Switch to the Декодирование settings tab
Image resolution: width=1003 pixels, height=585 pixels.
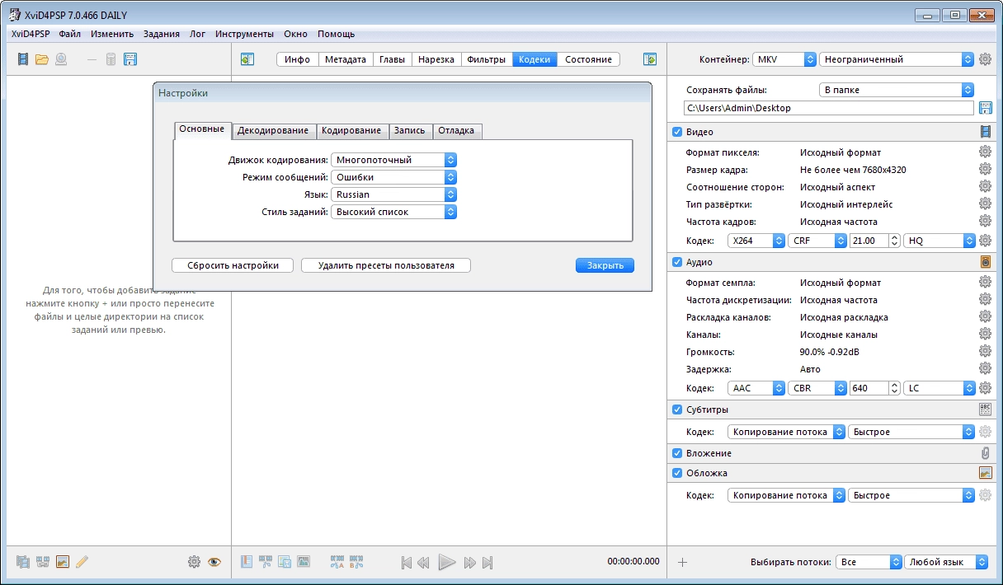click(x=273, y=131)
